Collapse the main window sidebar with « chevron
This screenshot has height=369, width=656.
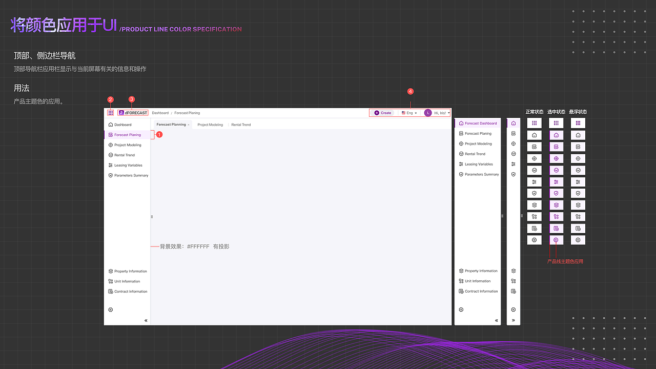click(146, 320)
